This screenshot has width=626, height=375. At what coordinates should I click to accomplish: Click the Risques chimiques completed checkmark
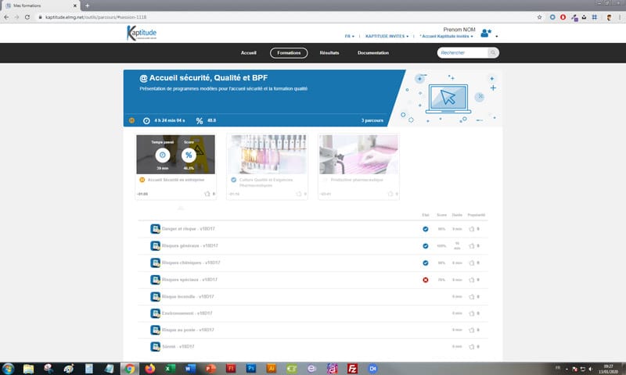(x=426, y=263)
